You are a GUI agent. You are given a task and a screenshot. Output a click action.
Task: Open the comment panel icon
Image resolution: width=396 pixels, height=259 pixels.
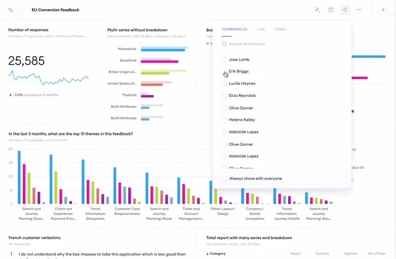tap(331, 10)
